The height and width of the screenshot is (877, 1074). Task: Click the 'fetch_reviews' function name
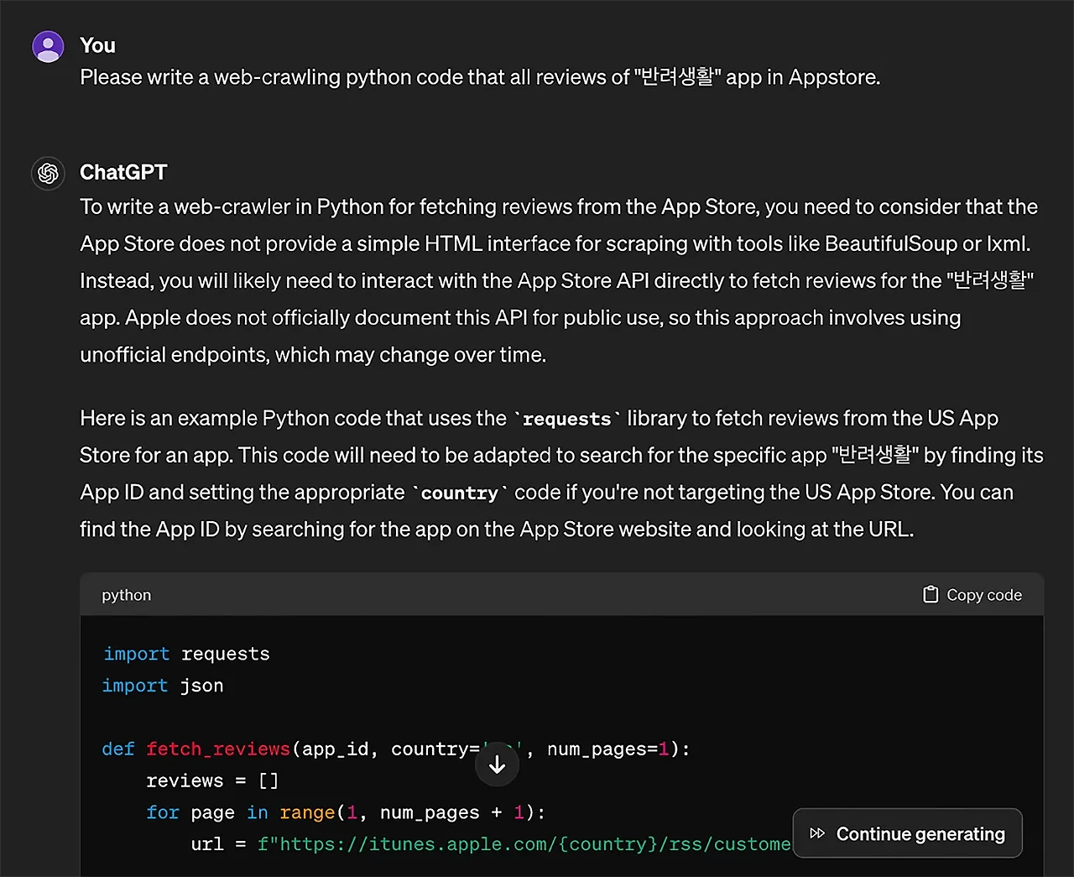(218, 749)
